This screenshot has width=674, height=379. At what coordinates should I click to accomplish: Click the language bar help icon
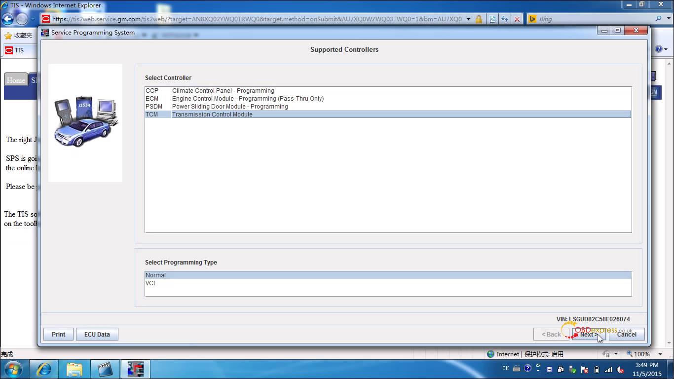(527, 368)
